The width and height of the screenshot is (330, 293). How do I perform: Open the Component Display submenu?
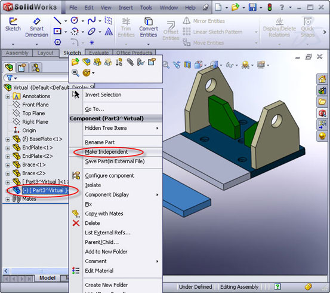point(116,195)
